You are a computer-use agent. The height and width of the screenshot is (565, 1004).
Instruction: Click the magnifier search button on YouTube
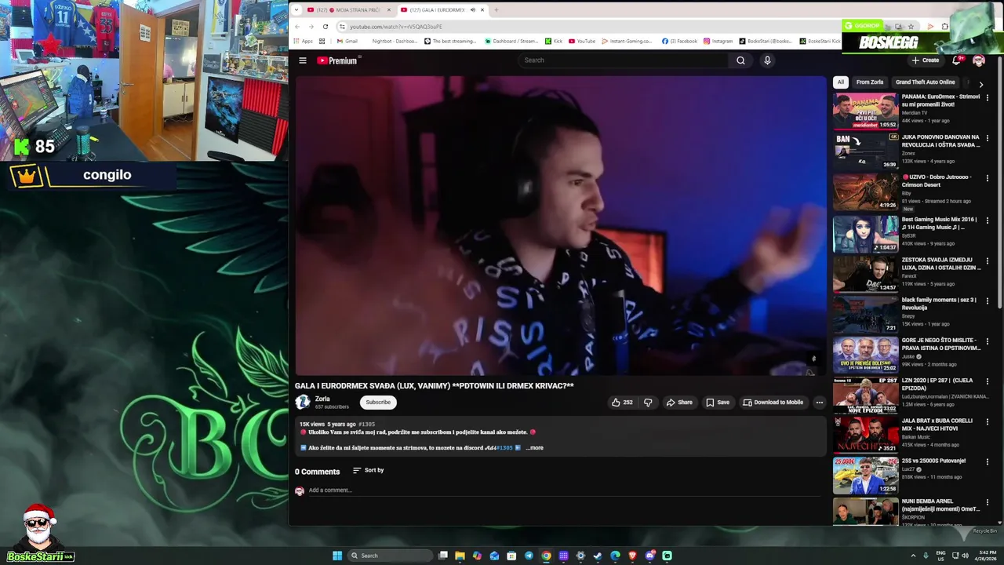(740, 60)
